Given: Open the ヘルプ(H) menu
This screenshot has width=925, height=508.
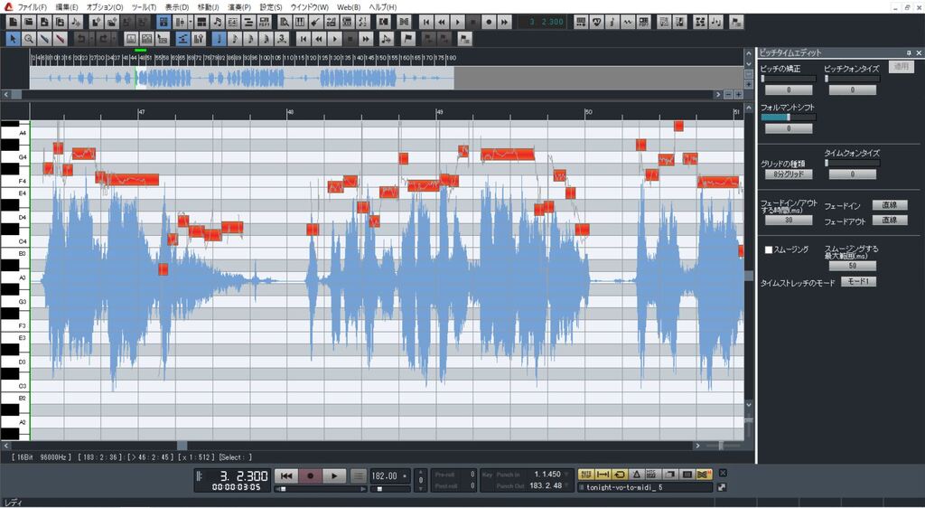Looking at the screenshot, I should (x=382, y=7).
